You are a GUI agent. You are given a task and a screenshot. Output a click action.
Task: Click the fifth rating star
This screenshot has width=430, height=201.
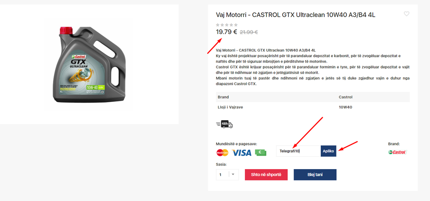coord(236,25)
